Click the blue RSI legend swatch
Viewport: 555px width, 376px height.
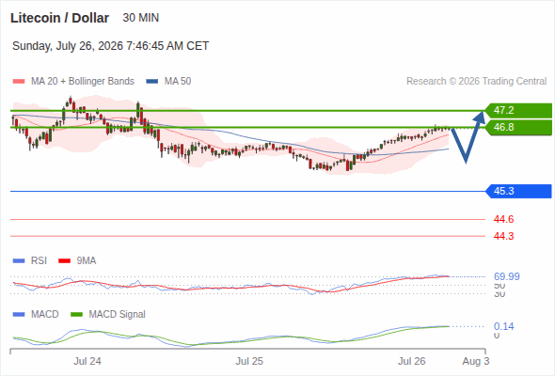[x=19, y=261]
